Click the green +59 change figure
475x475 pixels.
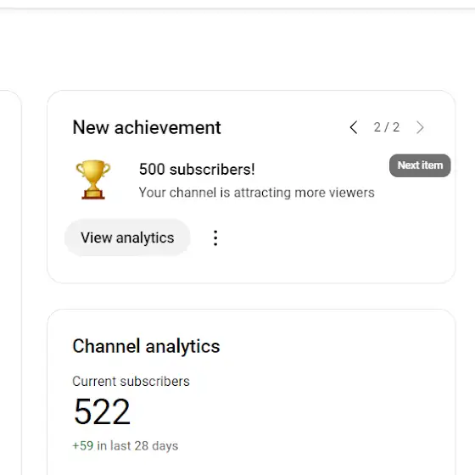click(83, 446)
